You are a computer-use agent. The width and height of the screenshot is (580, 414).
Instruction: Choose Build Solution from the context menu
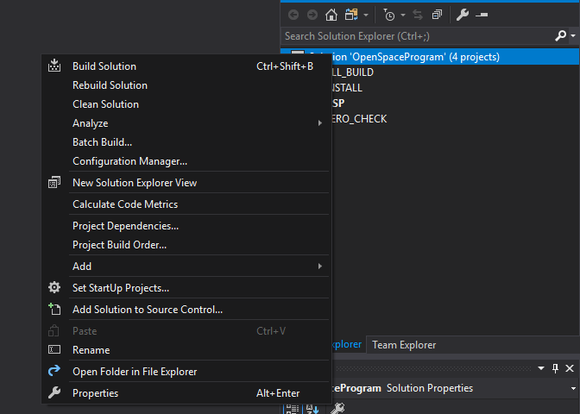(x=186, y=66)
